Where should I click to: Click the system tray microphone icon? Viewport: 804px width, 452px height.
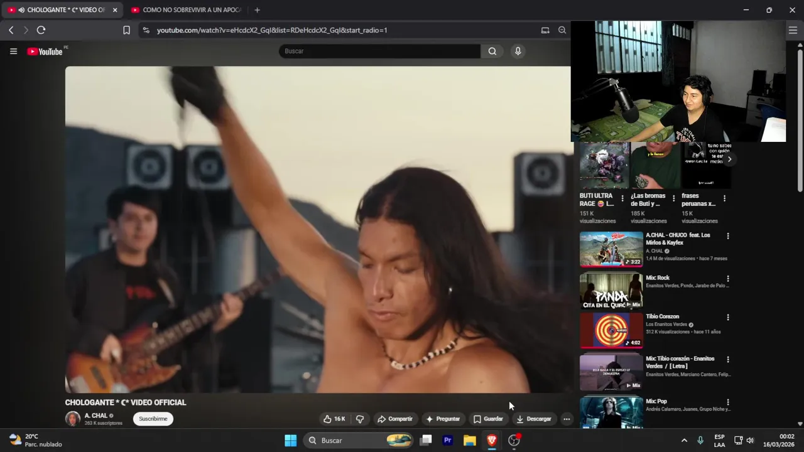[700, 441]
